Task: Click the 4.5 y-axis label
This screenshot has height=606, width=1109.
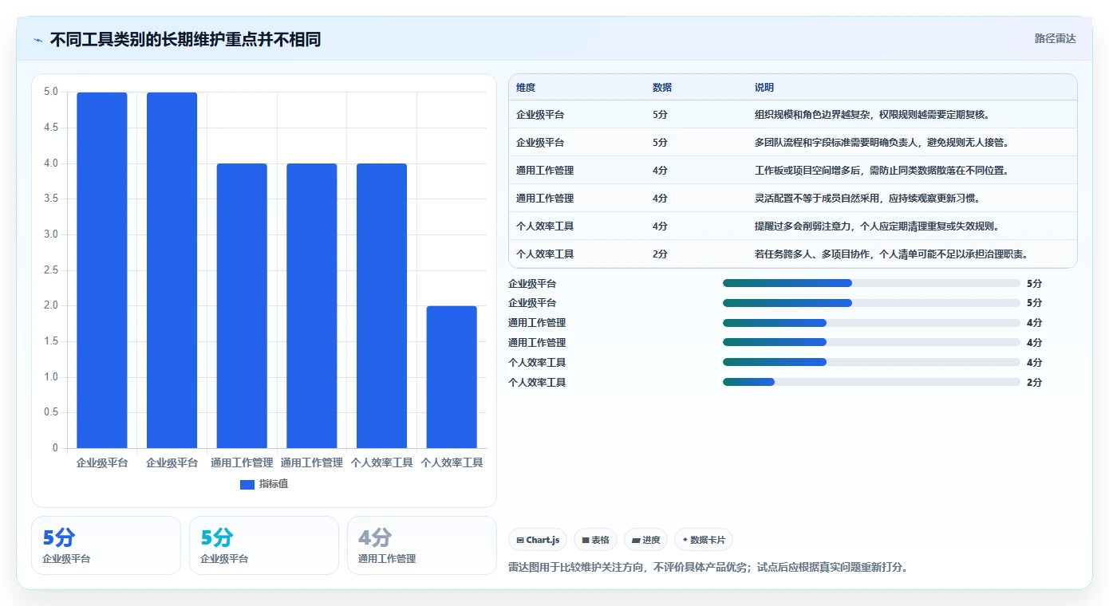Action: pyautogui.click(x=50, y=128)
